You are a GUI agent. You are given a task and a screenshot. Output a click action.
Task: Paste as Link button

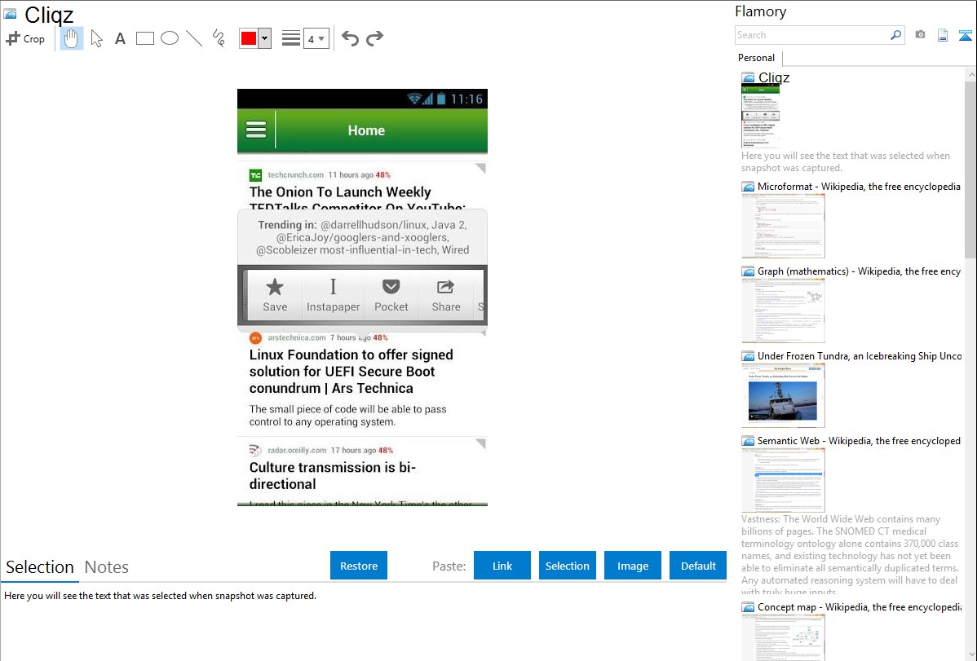pyautogui.click(x=502, y=566)
